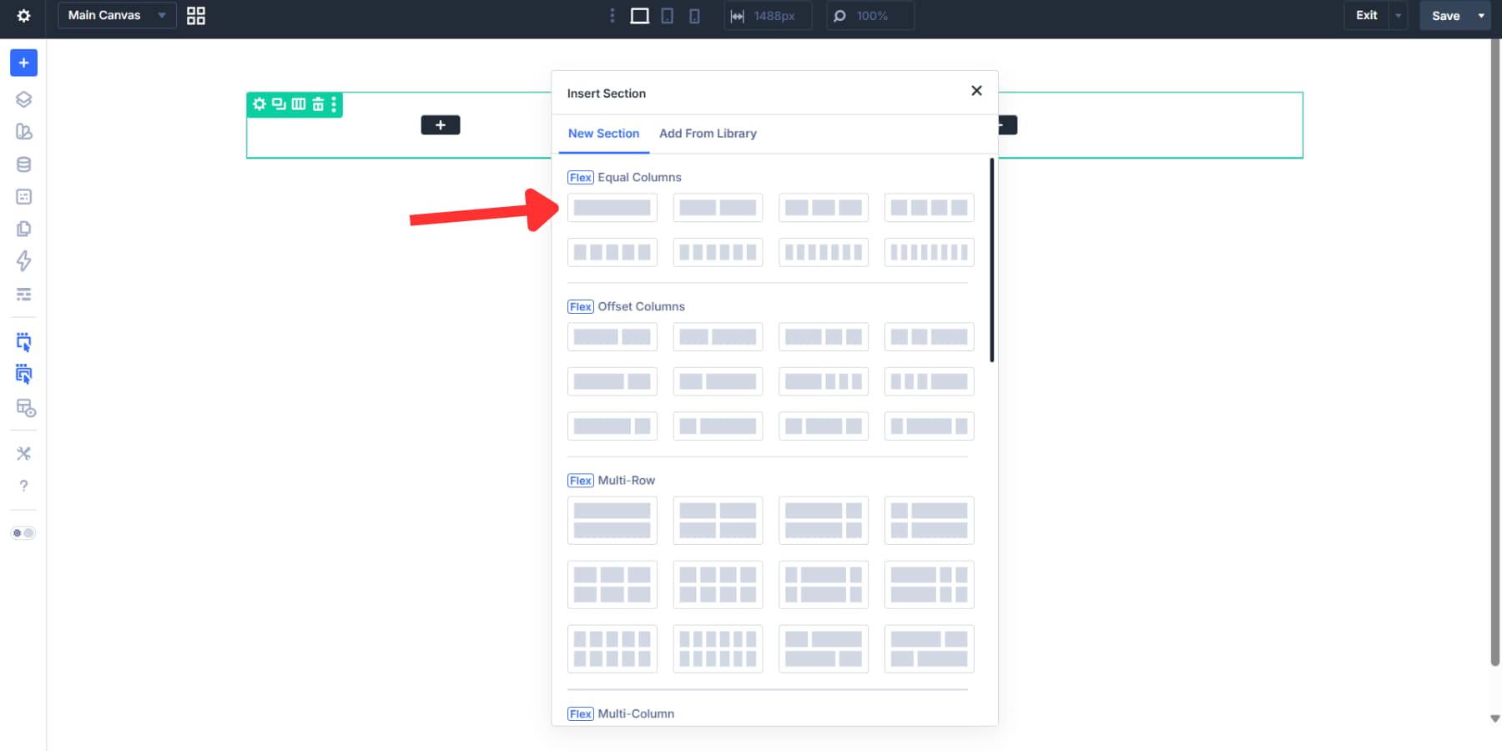Toggle dark mode at the sidebar bottom
This screenshot has height=751, width=1502.
[x=23, y=532]
